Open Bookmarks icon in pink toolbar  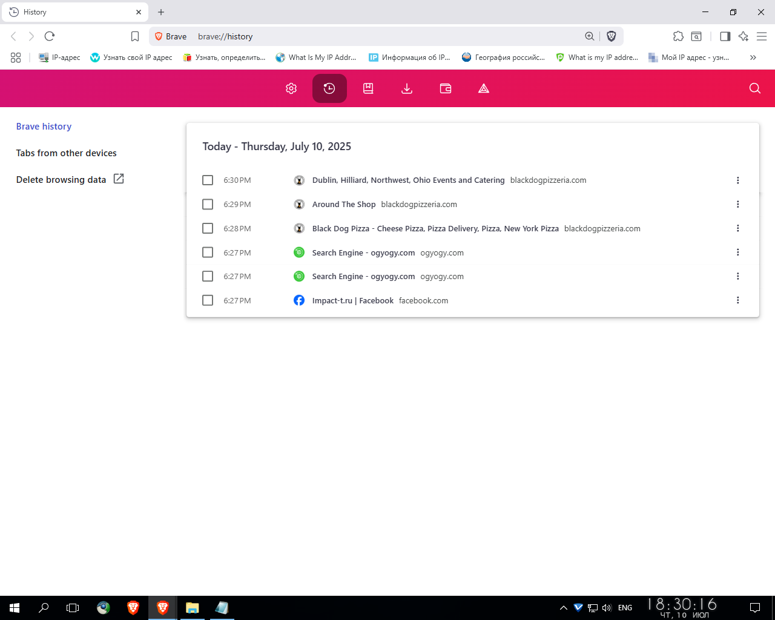(368, 88)
